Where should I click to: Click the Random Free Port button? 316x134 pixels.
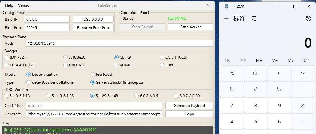pos(93,28)
